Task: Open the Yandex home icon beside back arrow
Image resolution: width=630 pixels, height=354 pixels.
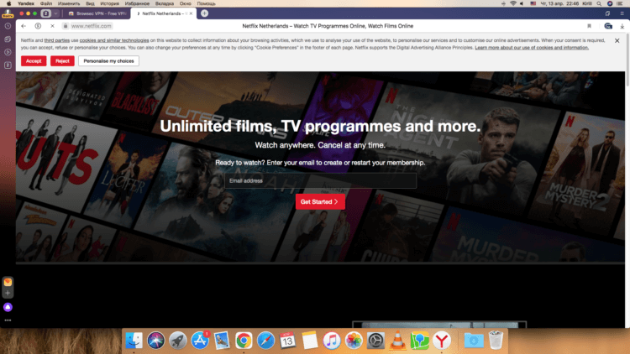Action: click(38, 26)
